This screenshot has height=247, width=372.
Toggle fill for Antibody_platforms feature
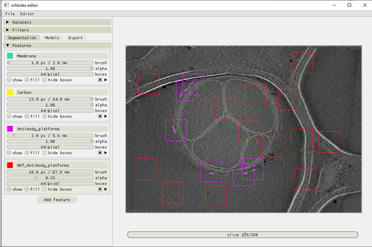tap(27, 153)
